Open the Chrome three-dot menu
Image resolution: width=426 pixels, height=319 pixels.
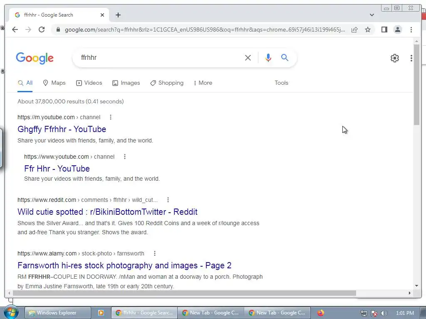tap(411, 29)
